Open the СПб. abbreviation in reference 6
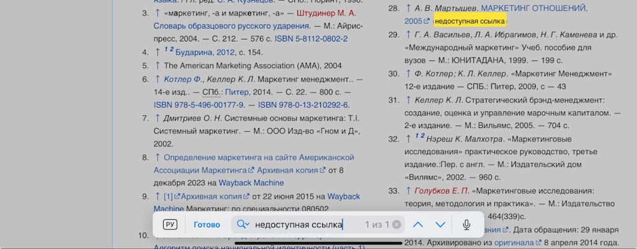The height and width of the screenshot is (249, 637). 211,92
